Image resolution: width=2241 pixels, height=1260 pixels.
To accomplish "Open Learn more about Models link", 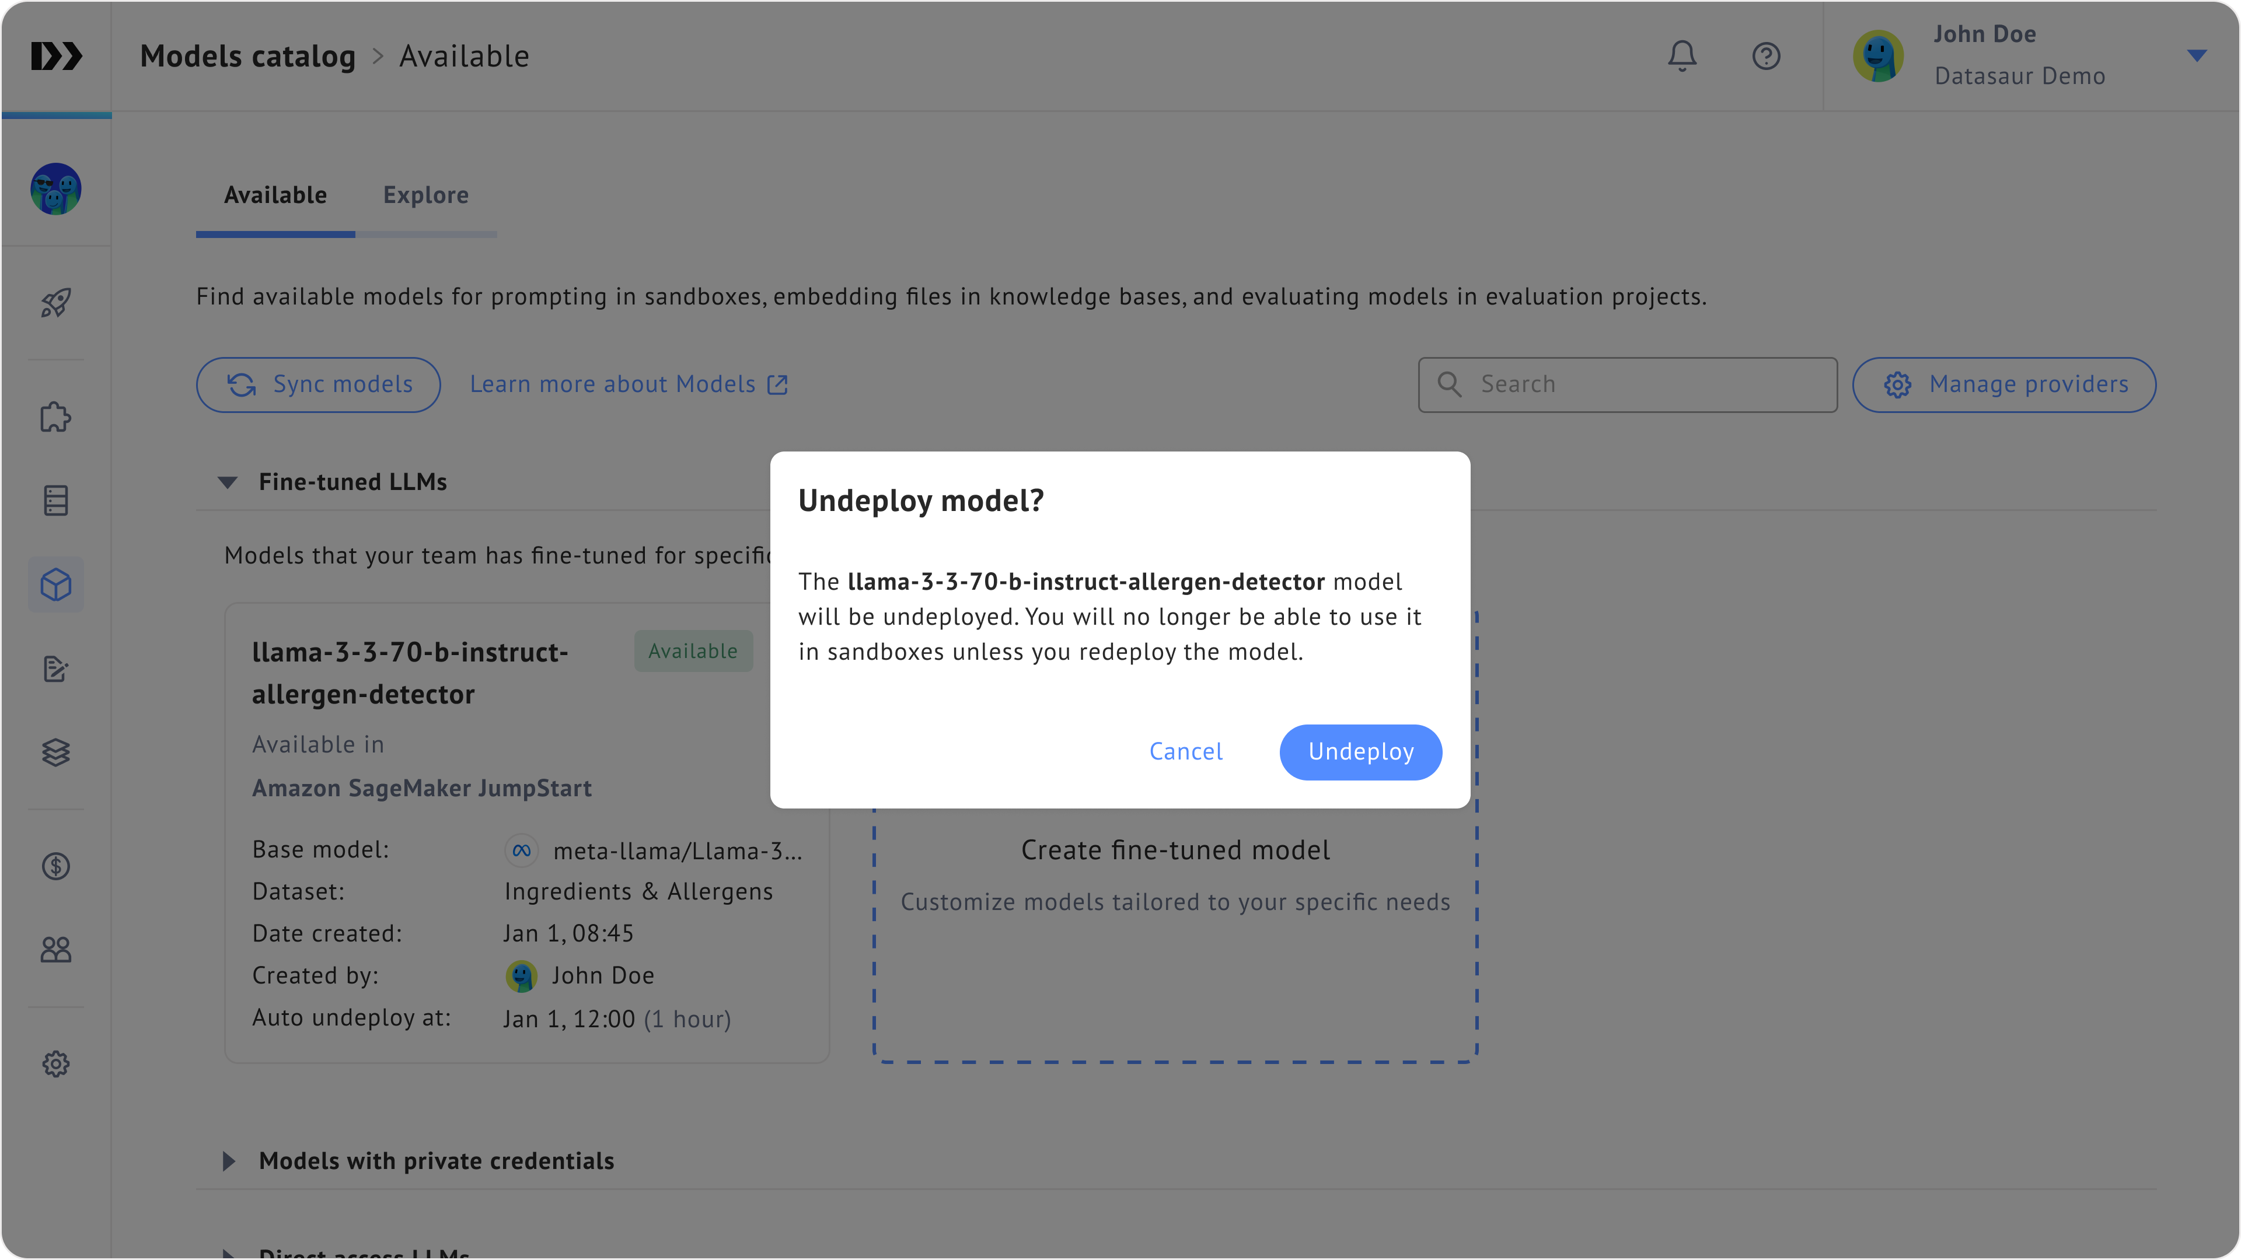I will tap(628, 384).
